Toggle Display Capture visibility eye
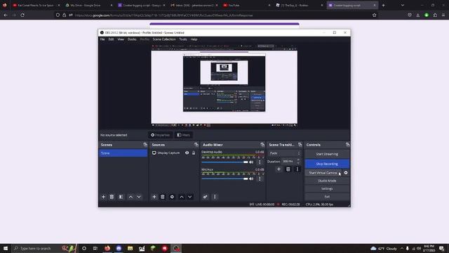This screenshot has height=253, width=449. tap(187, 153)
